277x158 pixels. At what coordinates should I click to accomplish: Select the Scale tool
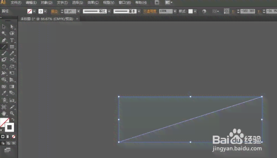[x=12, y=67]
